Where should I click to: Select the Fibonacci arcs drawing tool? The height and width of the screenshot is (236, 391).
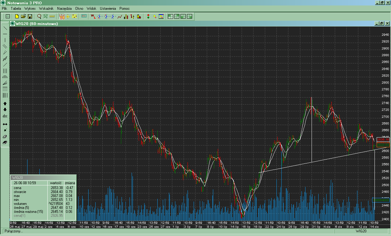pyautogui.click(x=5, y=77)
